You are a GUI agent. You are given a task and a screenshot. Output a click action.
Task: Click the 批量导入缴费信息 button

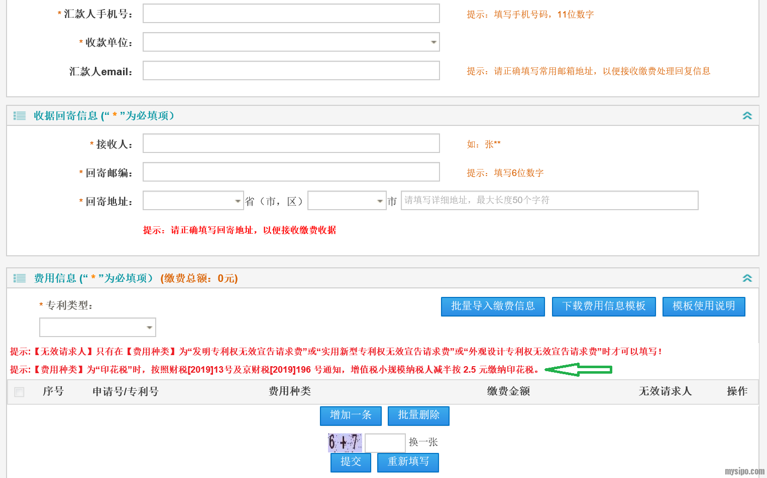point(493,306)
